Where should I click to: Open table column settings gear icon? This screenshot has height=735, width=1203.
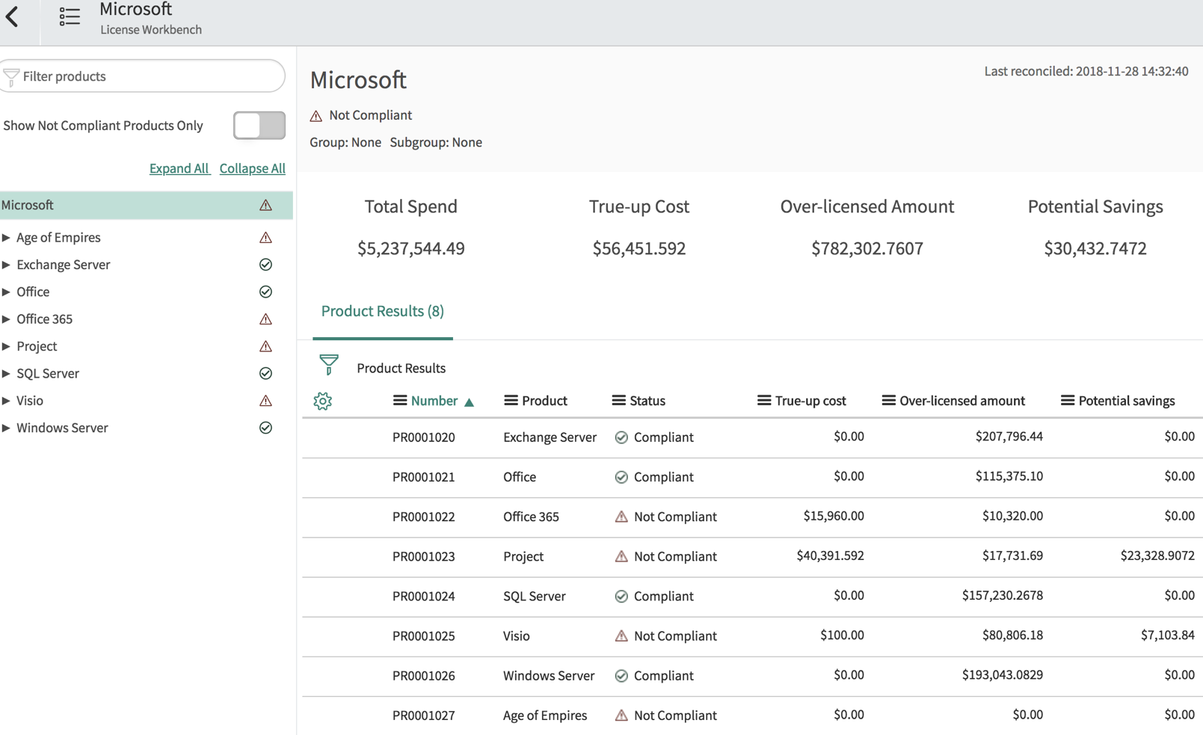[x=323, y=402]
